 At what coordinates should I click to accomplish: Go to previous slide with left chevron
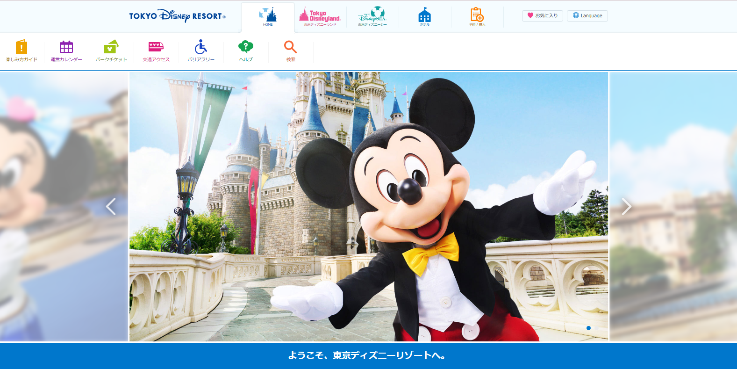(111, 206)
